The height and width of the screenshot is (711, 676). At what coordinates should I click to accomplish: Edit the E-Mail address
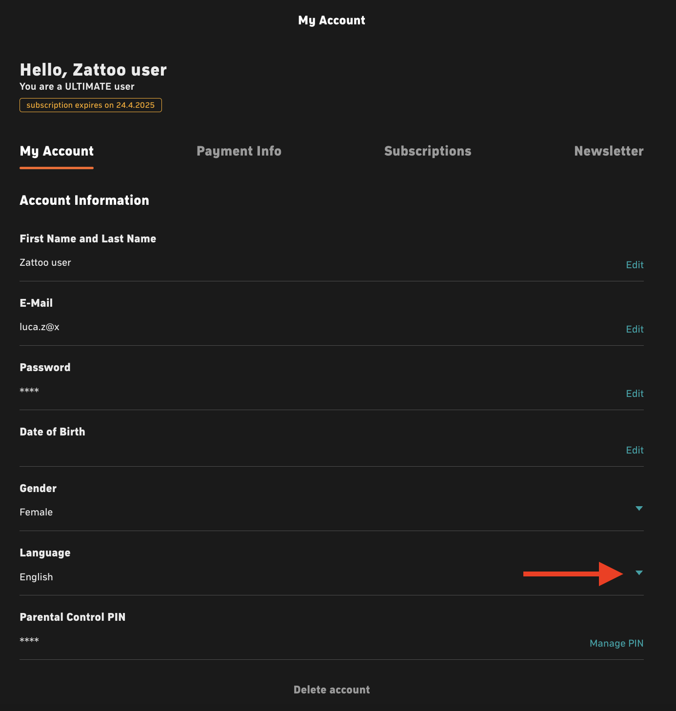pos(635,329)
